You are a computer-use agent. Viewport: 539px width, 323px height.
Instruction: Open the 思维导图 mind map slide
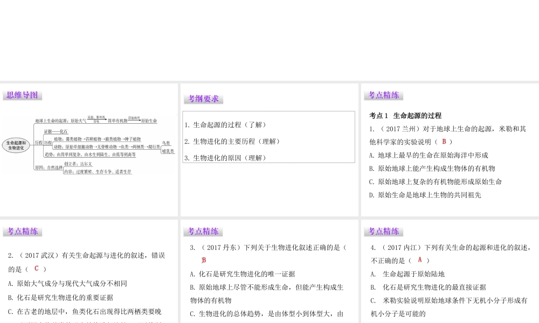coord(89,150)
